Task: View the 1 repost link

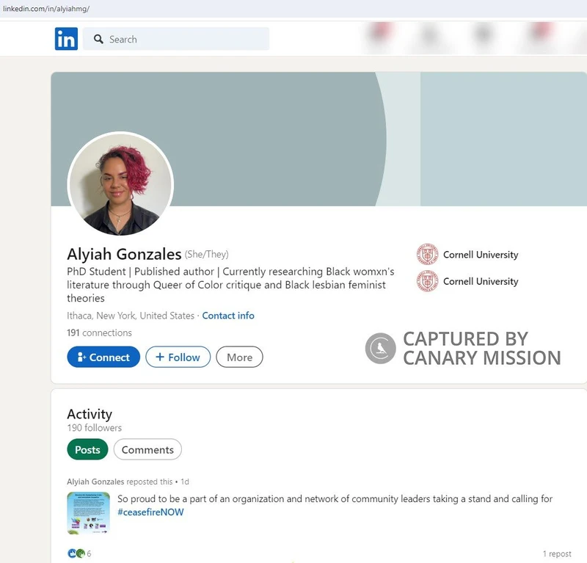Action: tap(557, 553)
